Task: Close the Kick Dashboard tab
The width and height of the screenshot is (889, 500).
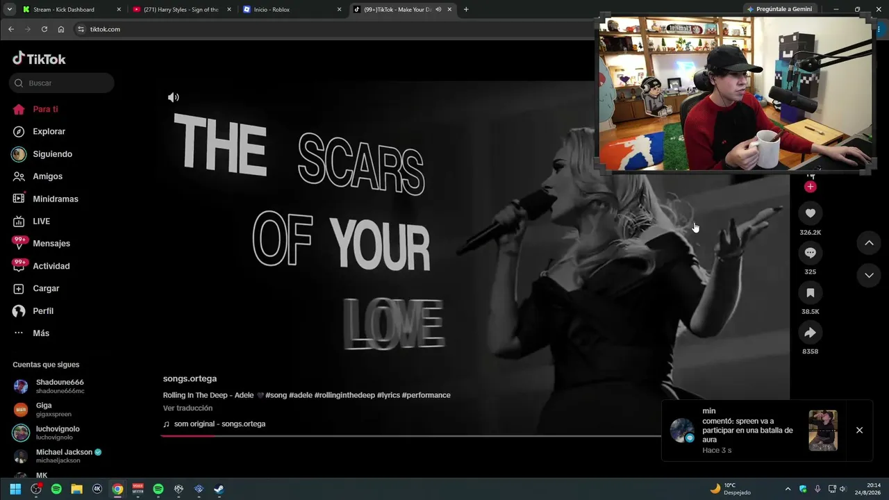Action: (119, 10)
